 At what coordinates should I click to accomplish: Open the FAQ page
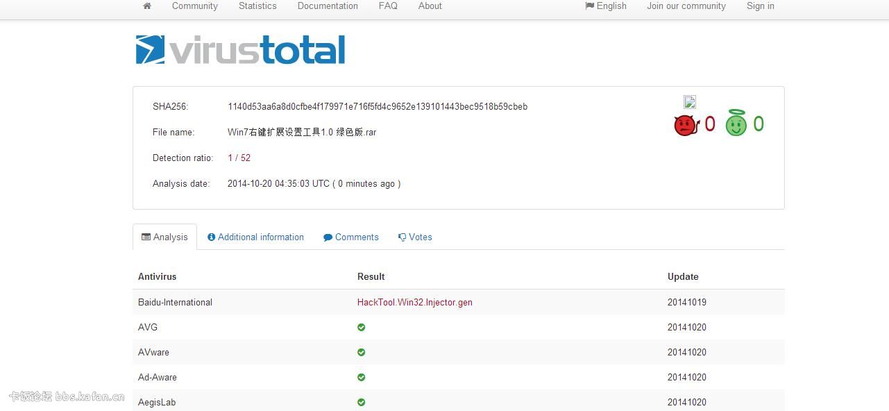[x=388, y=6]
